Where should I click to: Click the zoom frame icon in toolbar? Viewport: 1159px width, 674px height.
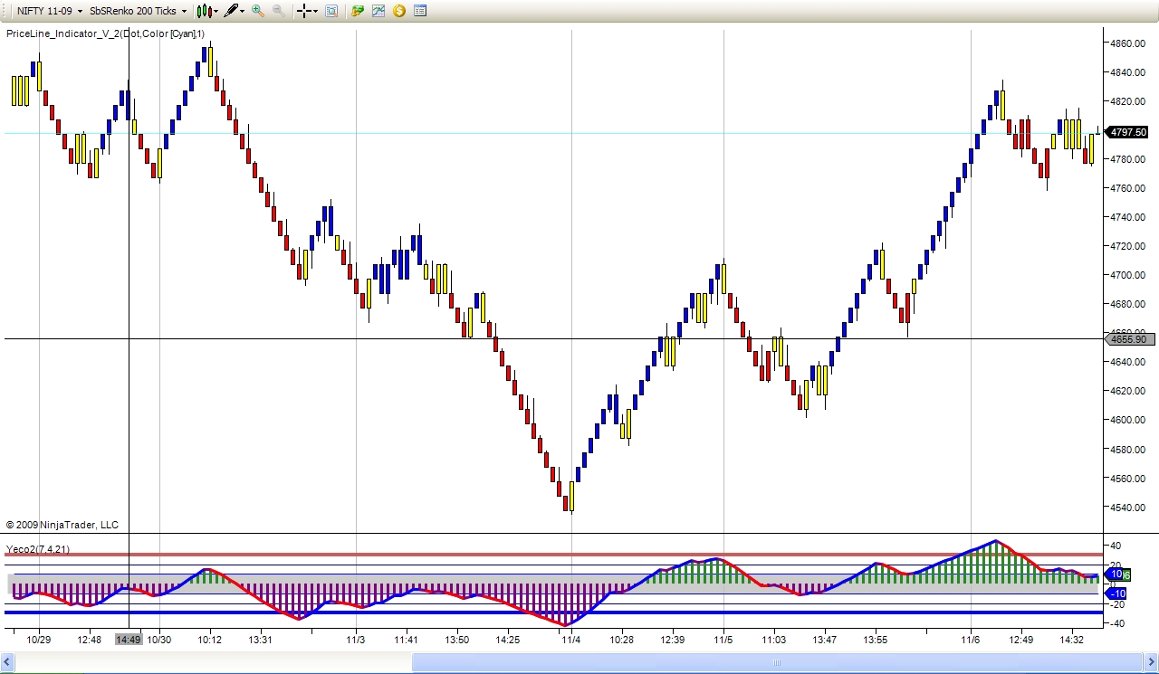331,11
